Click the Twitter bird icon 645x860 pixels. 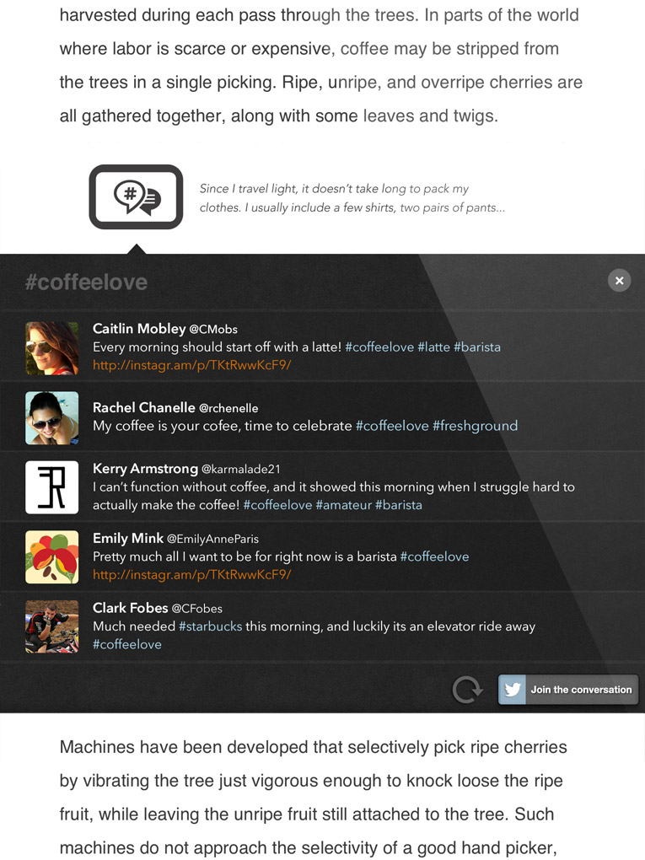[x=513, y=690]
